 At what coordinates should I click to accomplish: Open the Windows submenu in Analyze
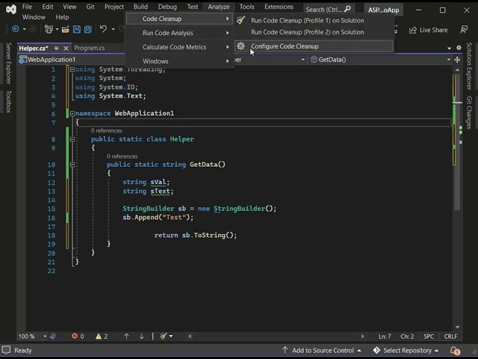click(179, 61)
